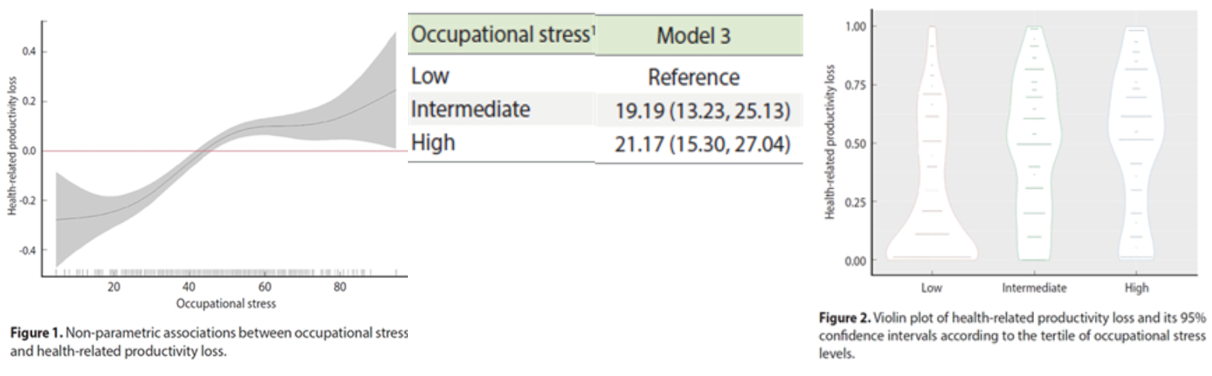
Task: Select the Intermediate row label in table
Action: 470,109
